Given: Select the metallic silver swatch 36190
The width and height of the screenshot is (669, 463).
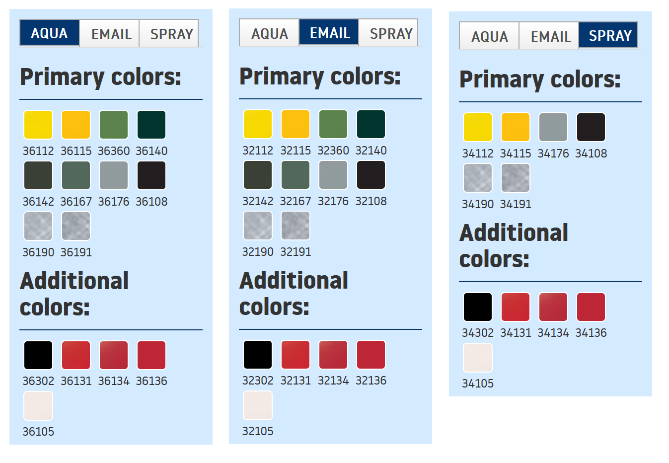Looking at the screenshot, I should click(x=38, y=226).
